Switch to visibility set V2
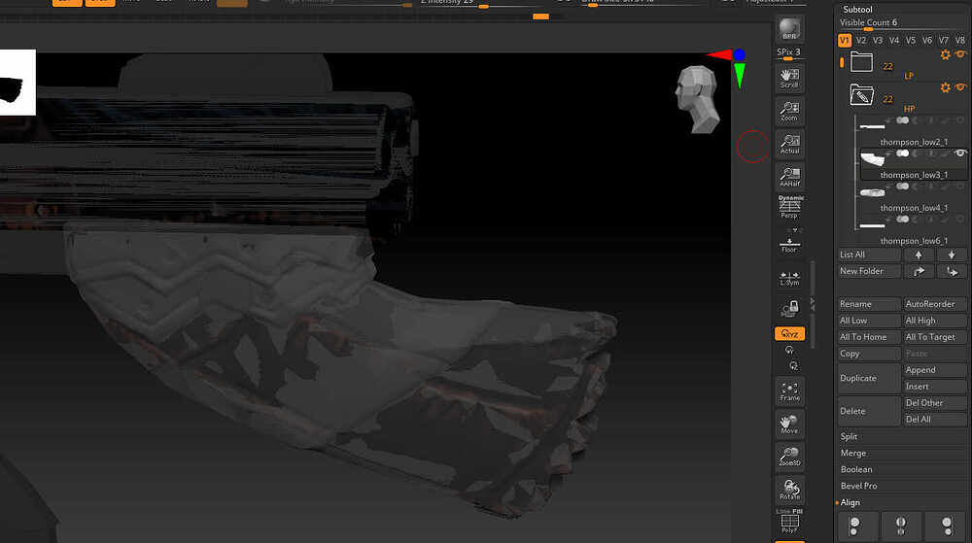972x543 pixels. pyautogui.click(x=861, y=40)
